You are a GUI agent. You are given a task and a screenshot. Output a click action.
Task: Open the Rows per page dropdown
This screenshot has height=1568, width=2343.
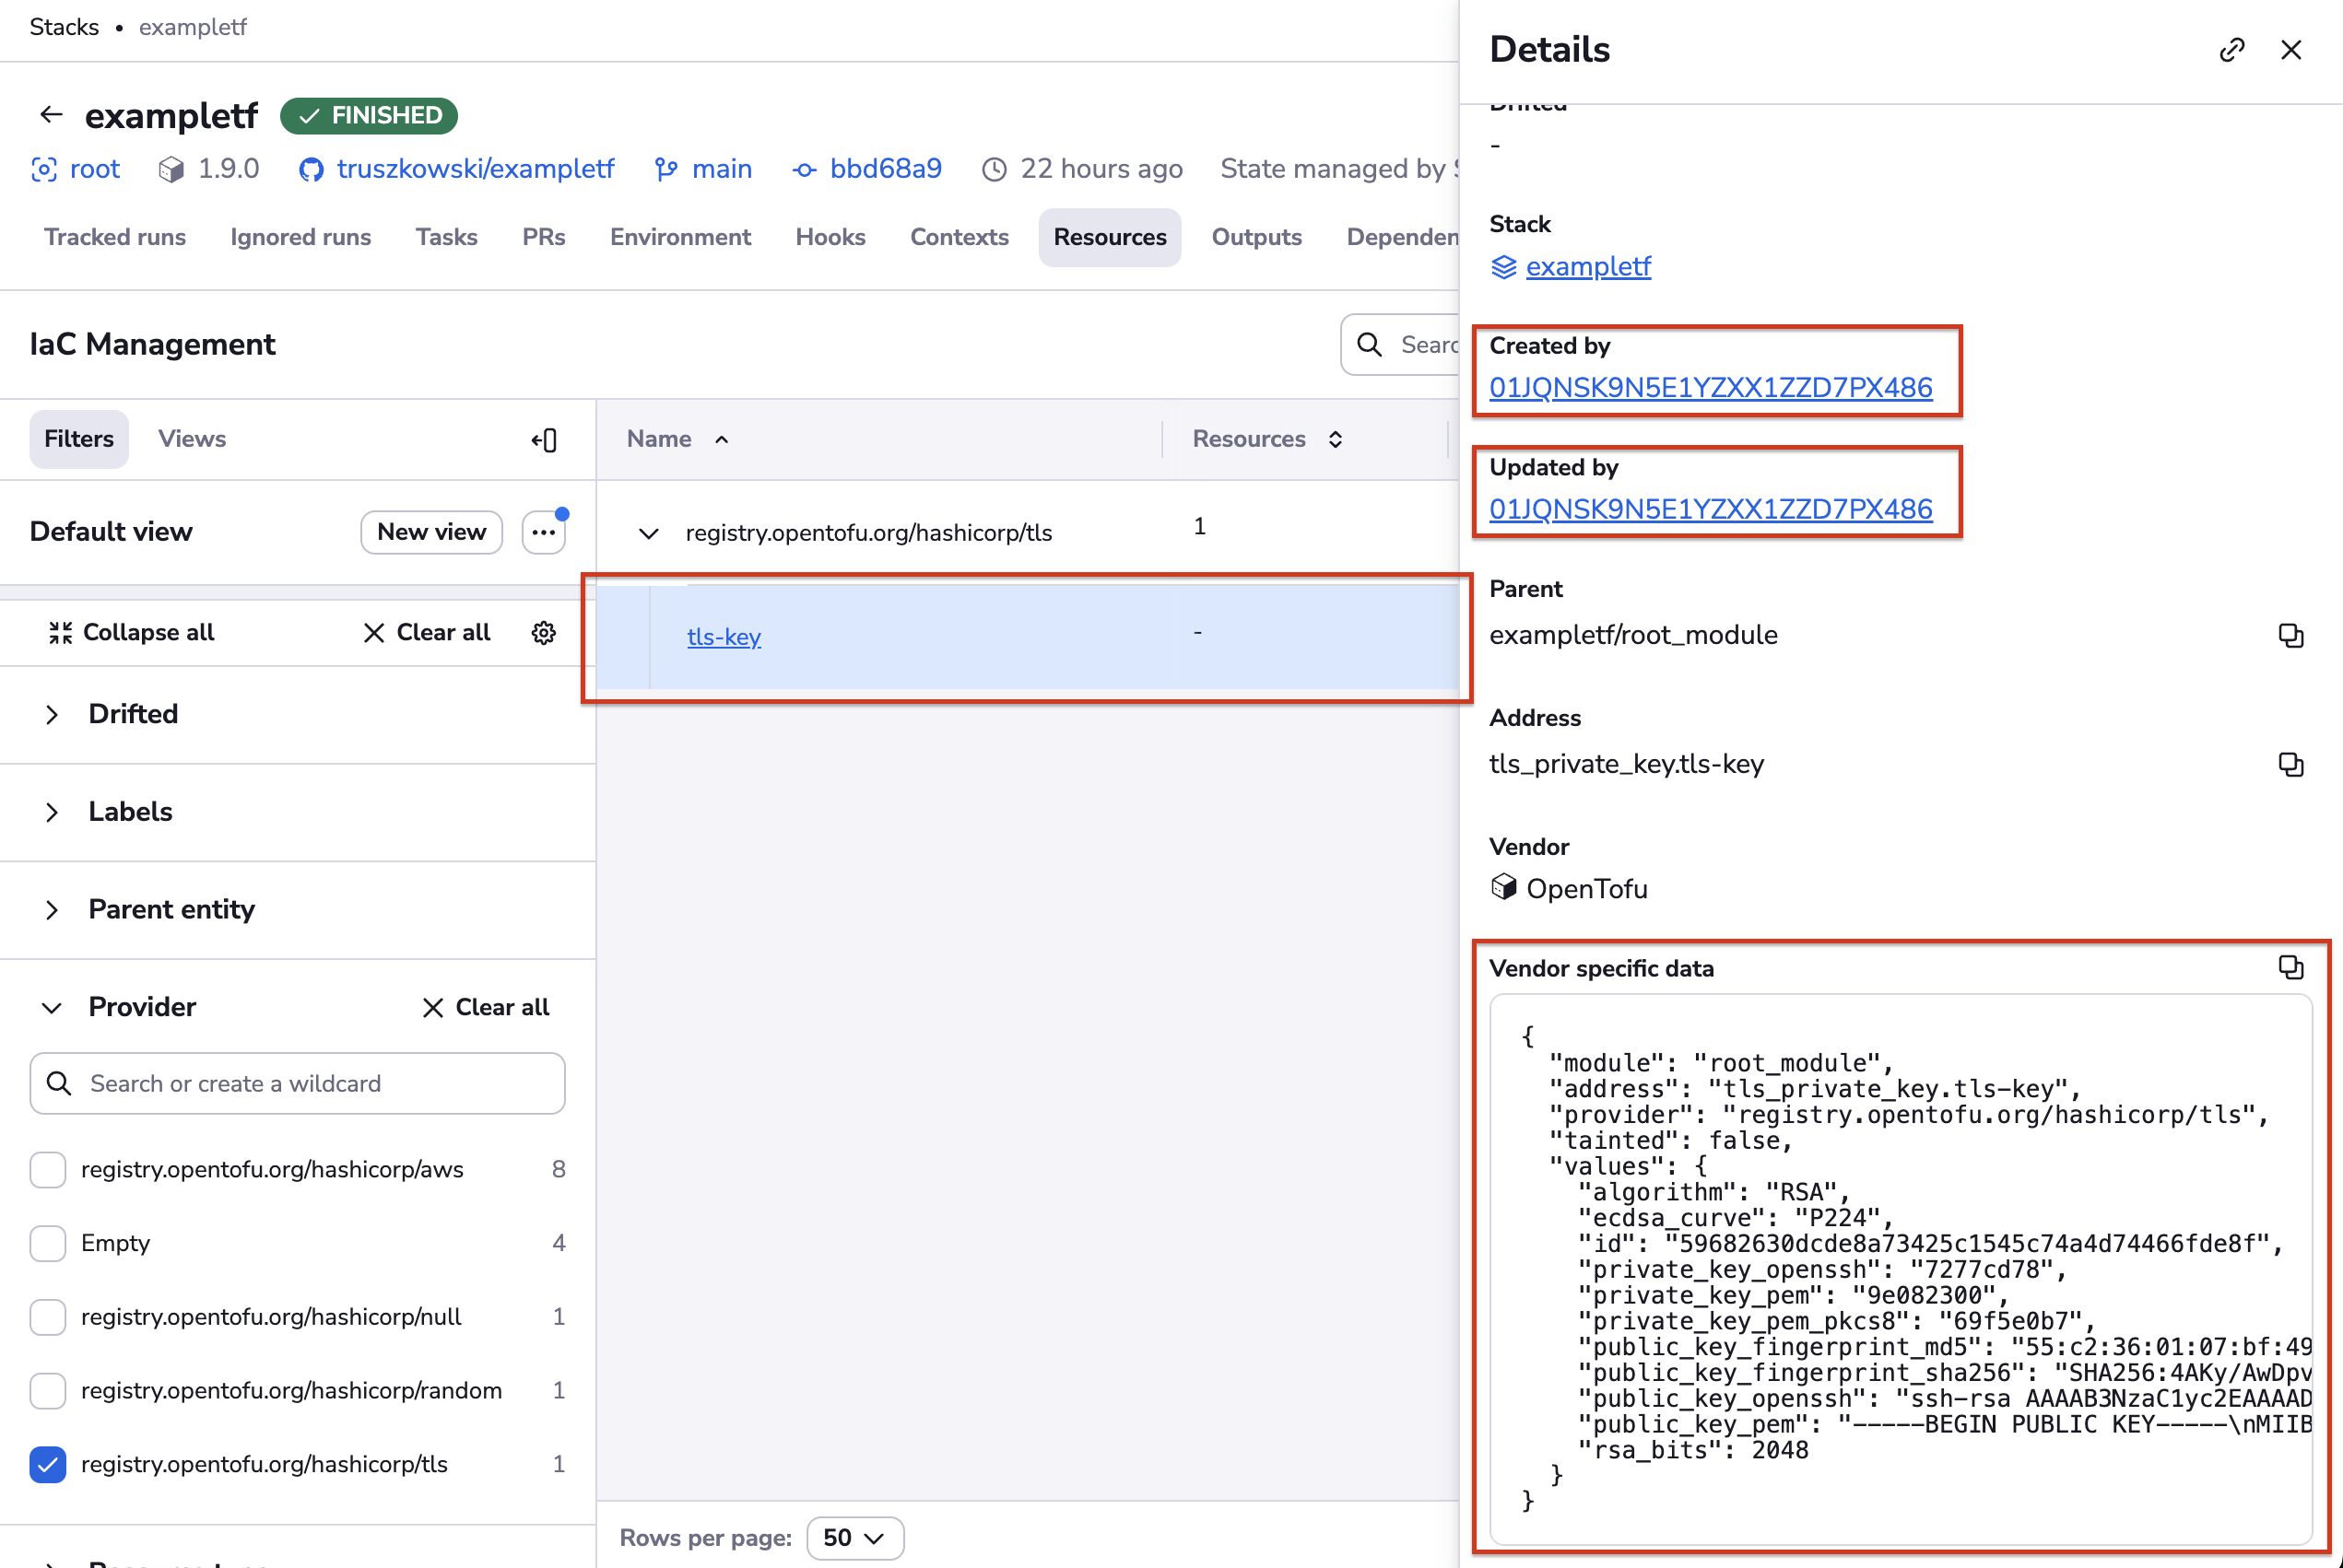coord(854,1537)
